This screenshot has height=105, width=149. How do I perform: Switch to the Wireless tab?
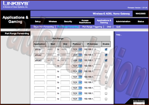[53, 22]
